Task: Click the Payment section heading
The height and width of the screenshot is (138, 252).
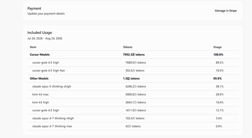Action: [34, 8]
